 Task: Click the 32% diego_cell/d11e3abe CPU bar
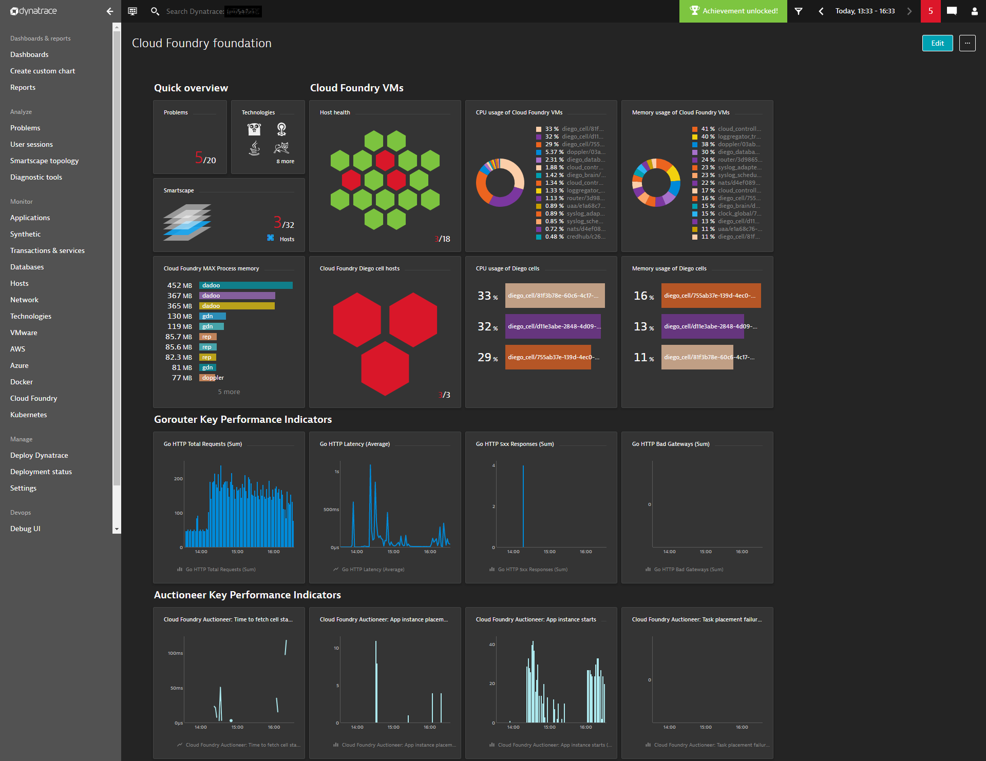[x=553, y=326]
